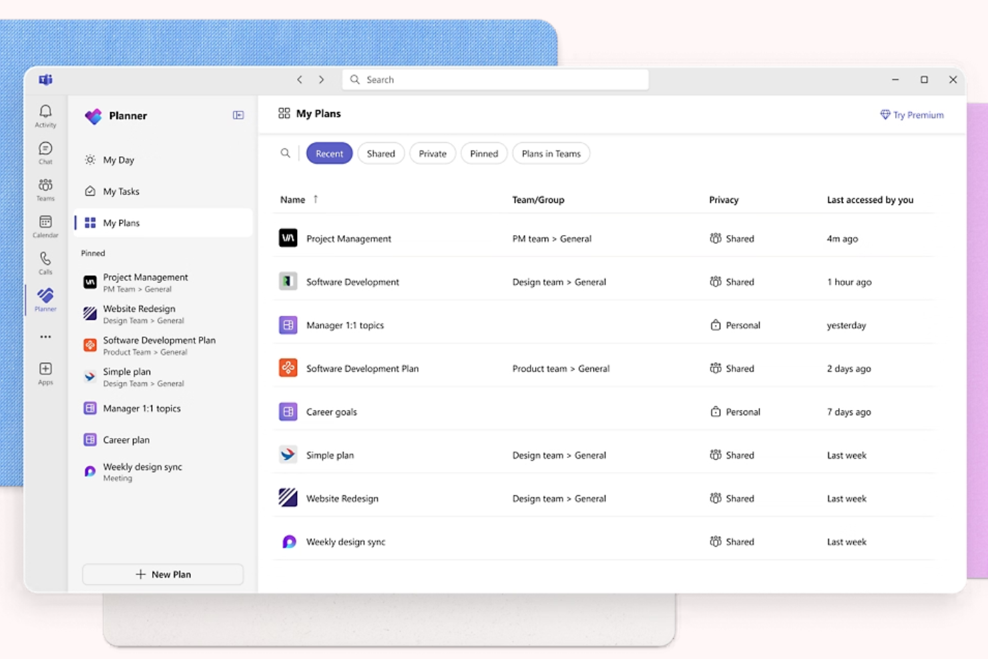The image size is (988, 659).
Task: Create a plan with New Plan button
Action: [x=163, y=574]
